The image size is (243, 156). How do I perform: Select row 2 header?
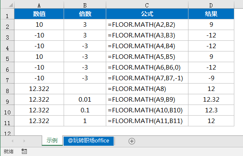[x=7, y=25]
